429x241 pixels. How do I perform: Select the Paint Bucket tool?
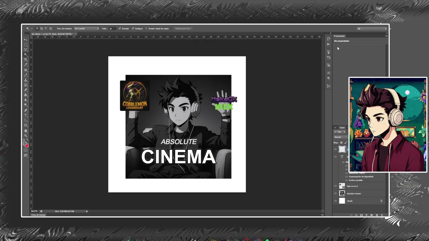(x=25, y=95)
